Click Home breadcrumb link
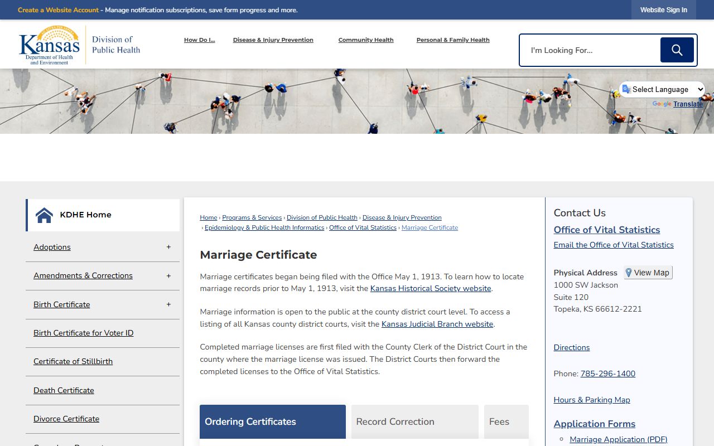This screenshot has width=714, height=446. click(x=209, y=217)
